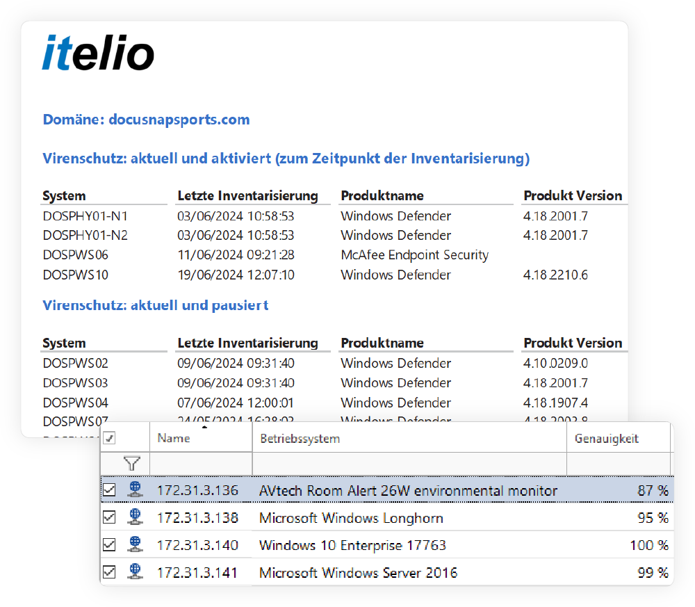Click the 99 % accuracy value

click(x=653, y=573)
